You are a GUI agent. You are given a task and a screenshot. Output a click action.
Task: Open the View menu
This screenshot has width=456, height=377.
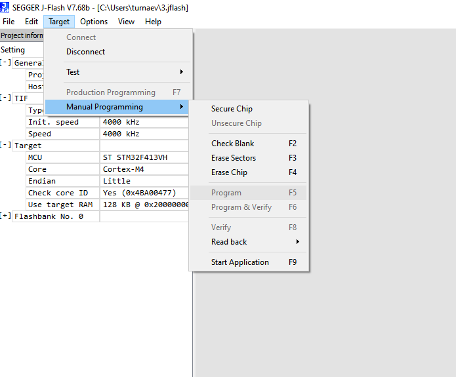pyautogui.click(x=126, y=22)
